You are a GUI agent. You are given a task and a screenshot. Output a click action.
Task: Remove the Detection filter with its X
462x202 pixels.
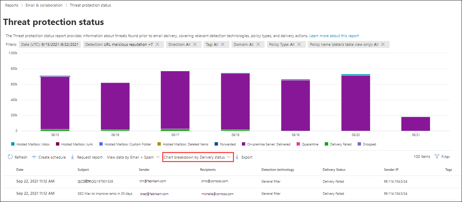click(157, 44)
